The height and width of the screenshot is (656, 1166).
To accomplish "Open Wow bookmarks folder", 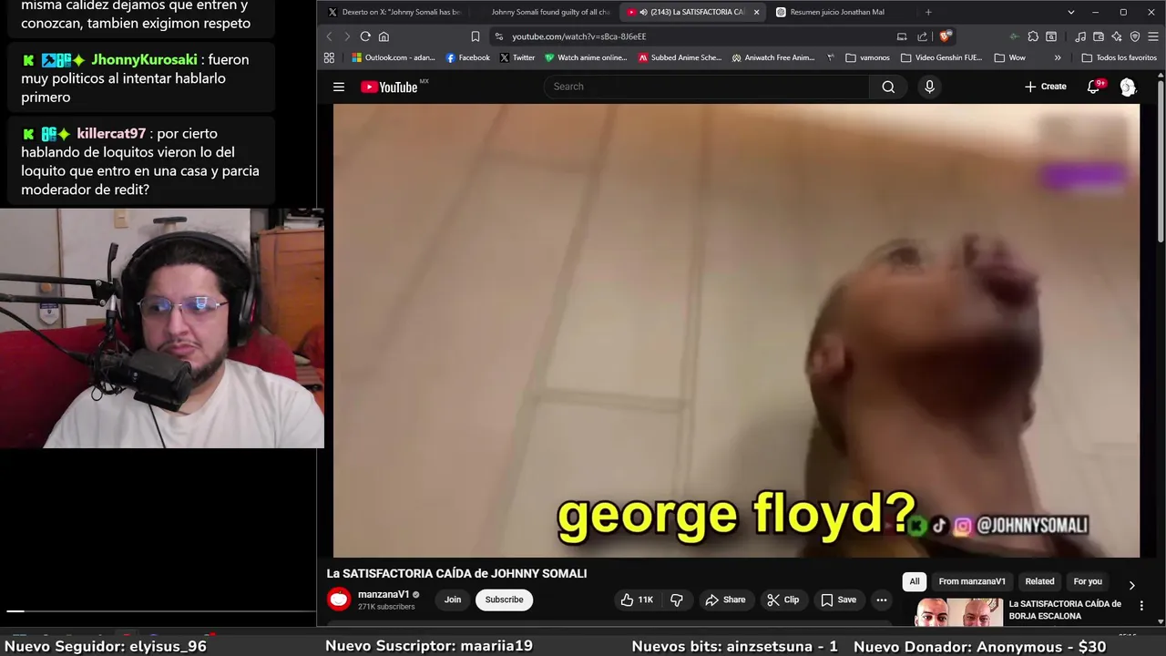I will click(x=1010, y=57).
